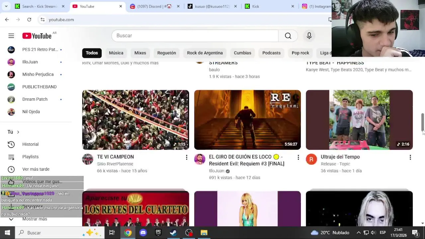Launch Epic Games from taskbar
The height and width of the screenshot is (239, 425).
point(158,233)
